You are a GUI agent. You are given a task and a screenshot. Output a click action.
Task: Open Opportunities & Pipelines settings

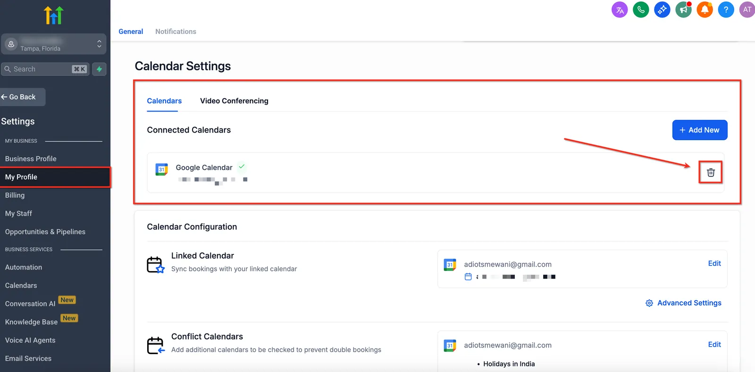[x=45, y=232]
